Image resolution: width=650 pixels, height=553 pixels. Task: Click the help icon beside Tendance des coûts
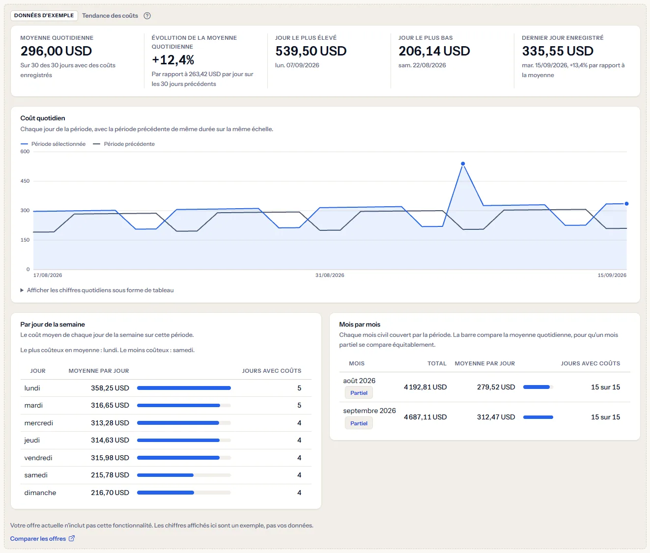pos(147,16)
